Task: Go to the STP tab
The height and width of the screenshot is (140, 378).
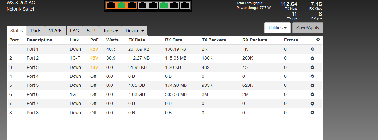Action: point(91,31)
